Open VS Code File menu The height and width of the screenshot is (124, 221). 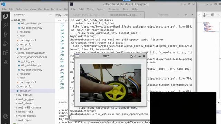click(x=4, y=9)
